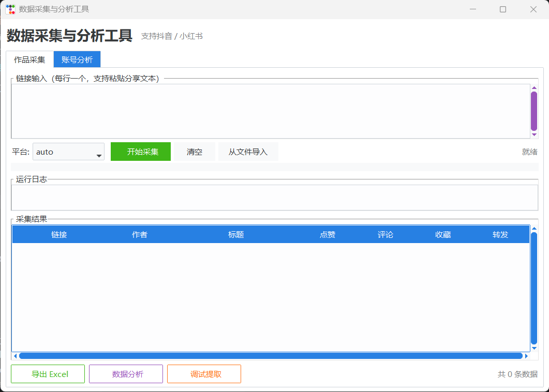Click inside the 链接输入 text area
Image resolution: width=549 pixels, height=392 pixels.
[x=271, y=111]
